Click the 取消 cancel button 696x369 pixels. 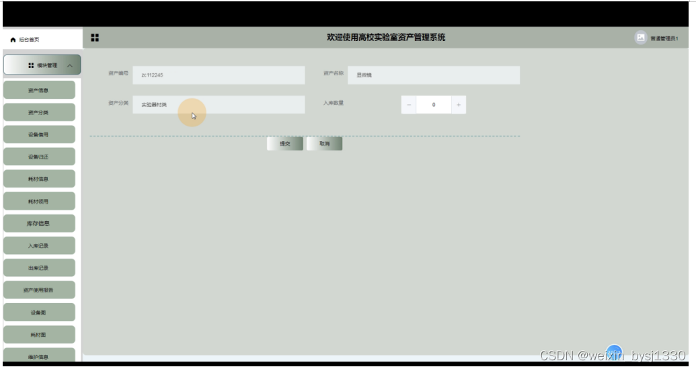pyautogui.click(x=325, y=144)
